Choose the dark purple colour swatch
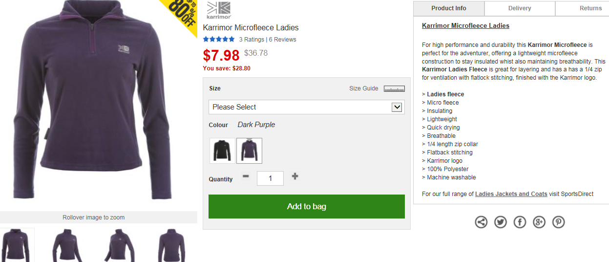Screen dimensions: 609x262 (x=249, y=151)
